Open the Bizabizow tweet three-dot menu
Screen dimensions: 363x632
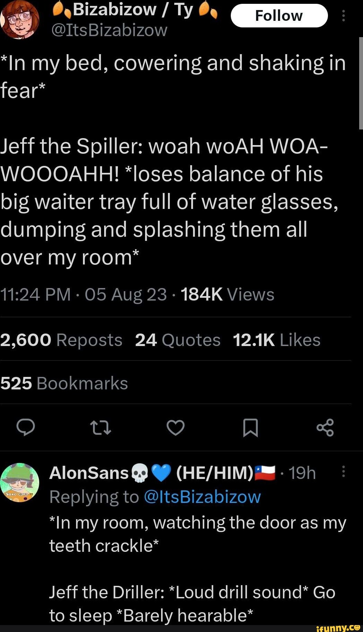[343, 16]
